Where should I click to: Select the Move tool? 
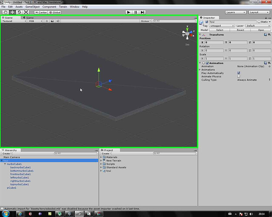pyautogui.click(x=13, y=12)
